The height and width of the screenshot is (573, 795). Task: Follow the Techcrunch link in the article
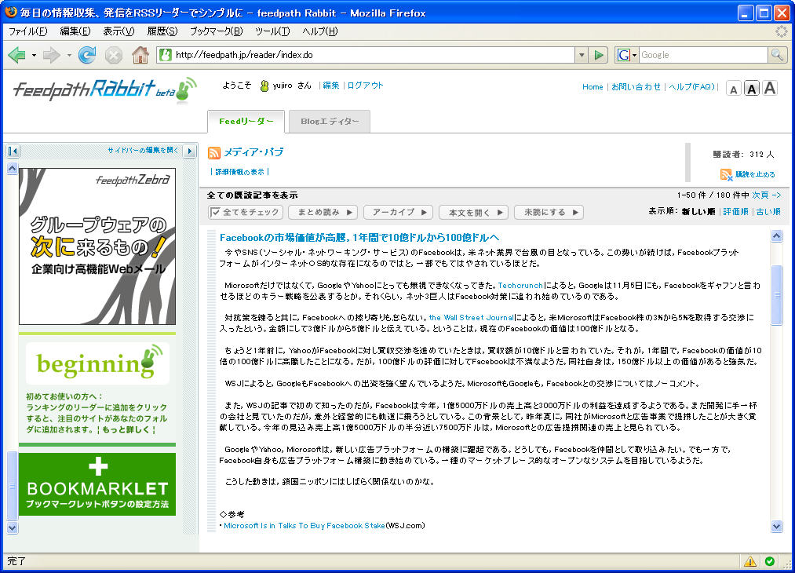pyautogui.click(x=520, y=286)
